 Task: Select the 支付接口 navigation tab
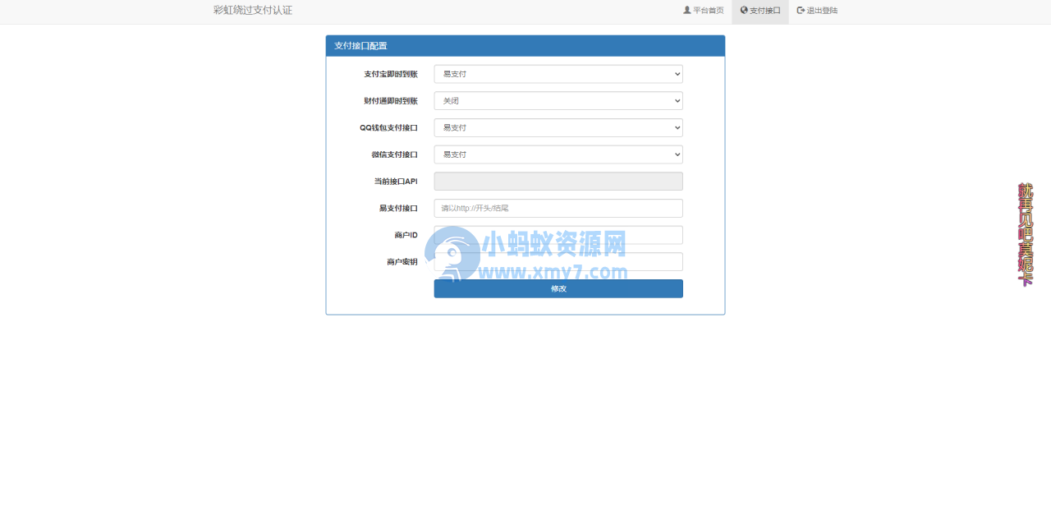click(x=760, y=11)
